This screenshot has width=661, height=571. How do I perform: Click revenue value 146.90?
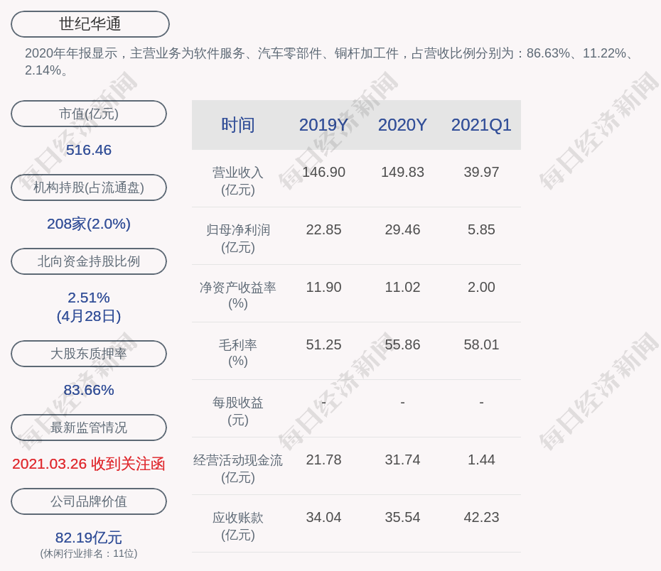[x=324, y=172]
